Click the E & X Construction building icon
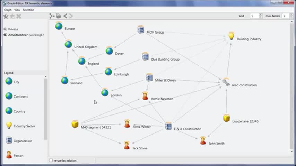Image resolution: width=296 pixels, height=166 pixels. pyautogui.click(x=168, y=126)
